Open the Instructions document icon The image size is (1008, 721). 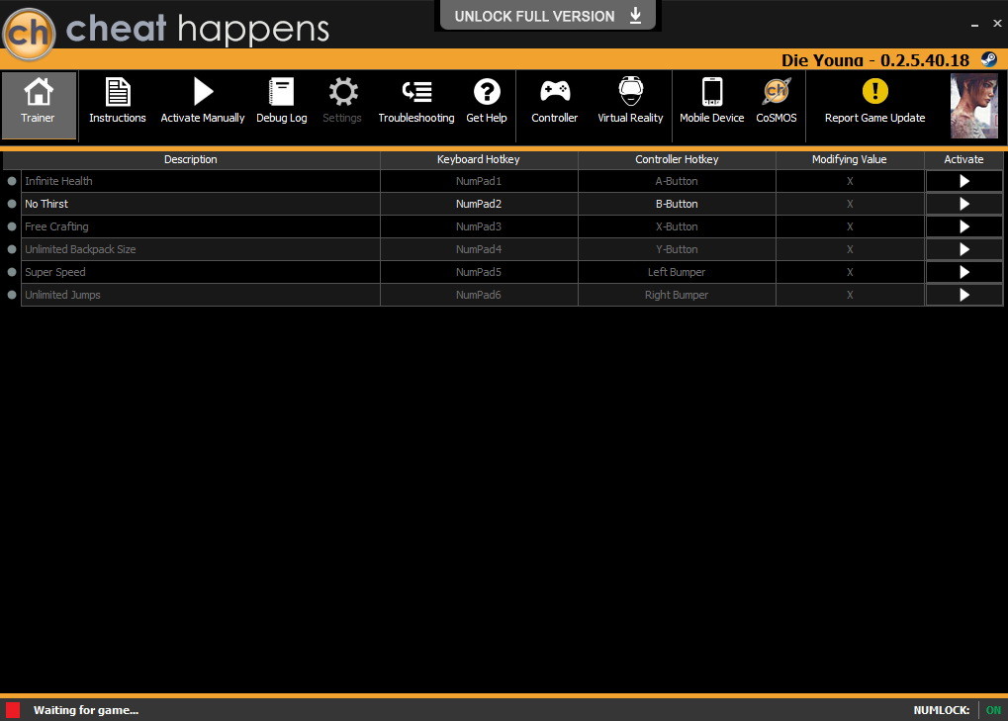(x=118, y=92)
